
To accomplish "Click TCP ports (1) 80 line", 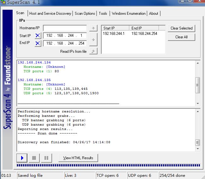I will 41,71.
